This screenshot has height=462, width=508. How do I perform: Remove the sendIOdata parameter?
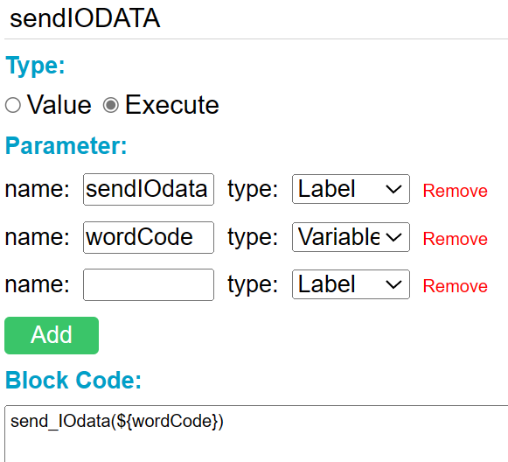pos(456,190)
